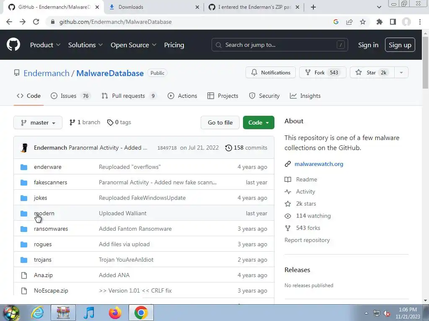The width and height of the screenshot is (429, 321).
Task: Star the repository with the Star button
Action: (372, 73)
